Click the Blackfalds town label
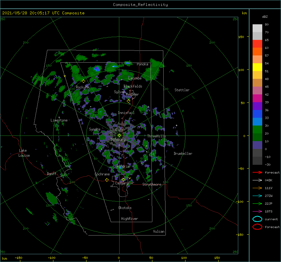Viewport: 281px width, 262px height. pyautogui.click(x=133, y=86)
